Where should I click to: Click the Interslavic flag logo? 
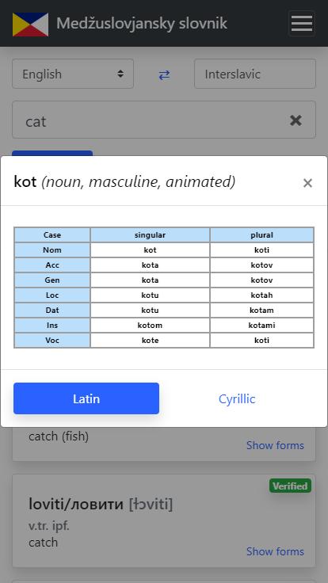pyautogui.click(x=30, y=25)
